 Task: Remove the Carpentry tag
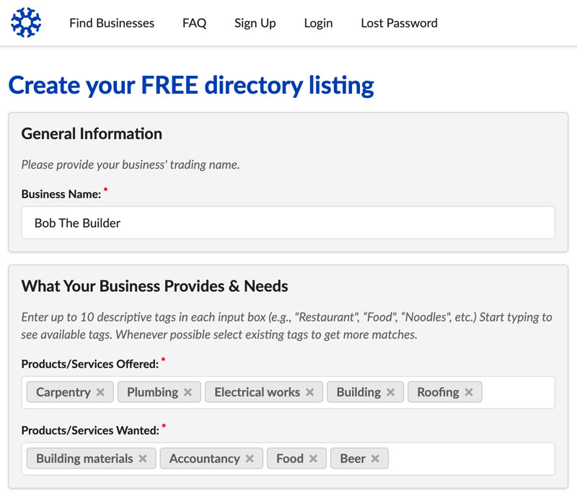tap(100, 392)
